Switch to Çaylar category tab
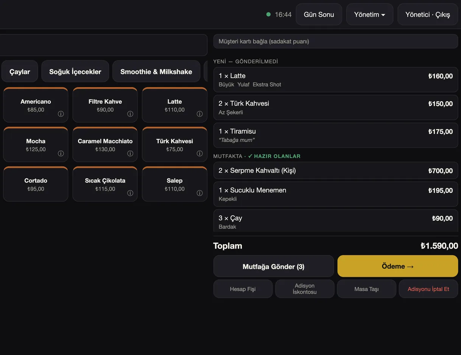This screenshot has height=355, width=461. click(x=20, y=72)
